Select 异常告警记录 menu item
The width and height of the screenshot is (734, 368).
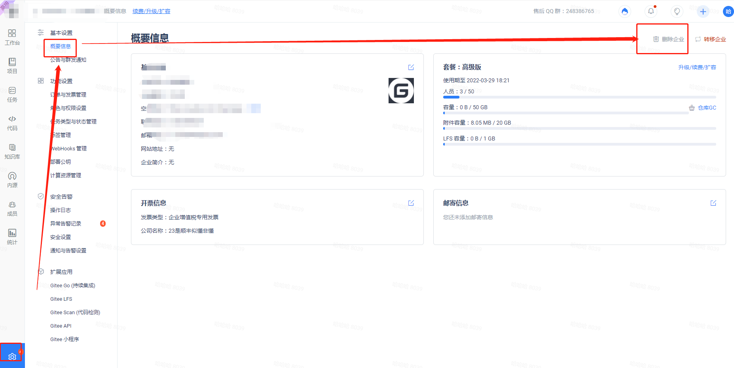(66, 224)
